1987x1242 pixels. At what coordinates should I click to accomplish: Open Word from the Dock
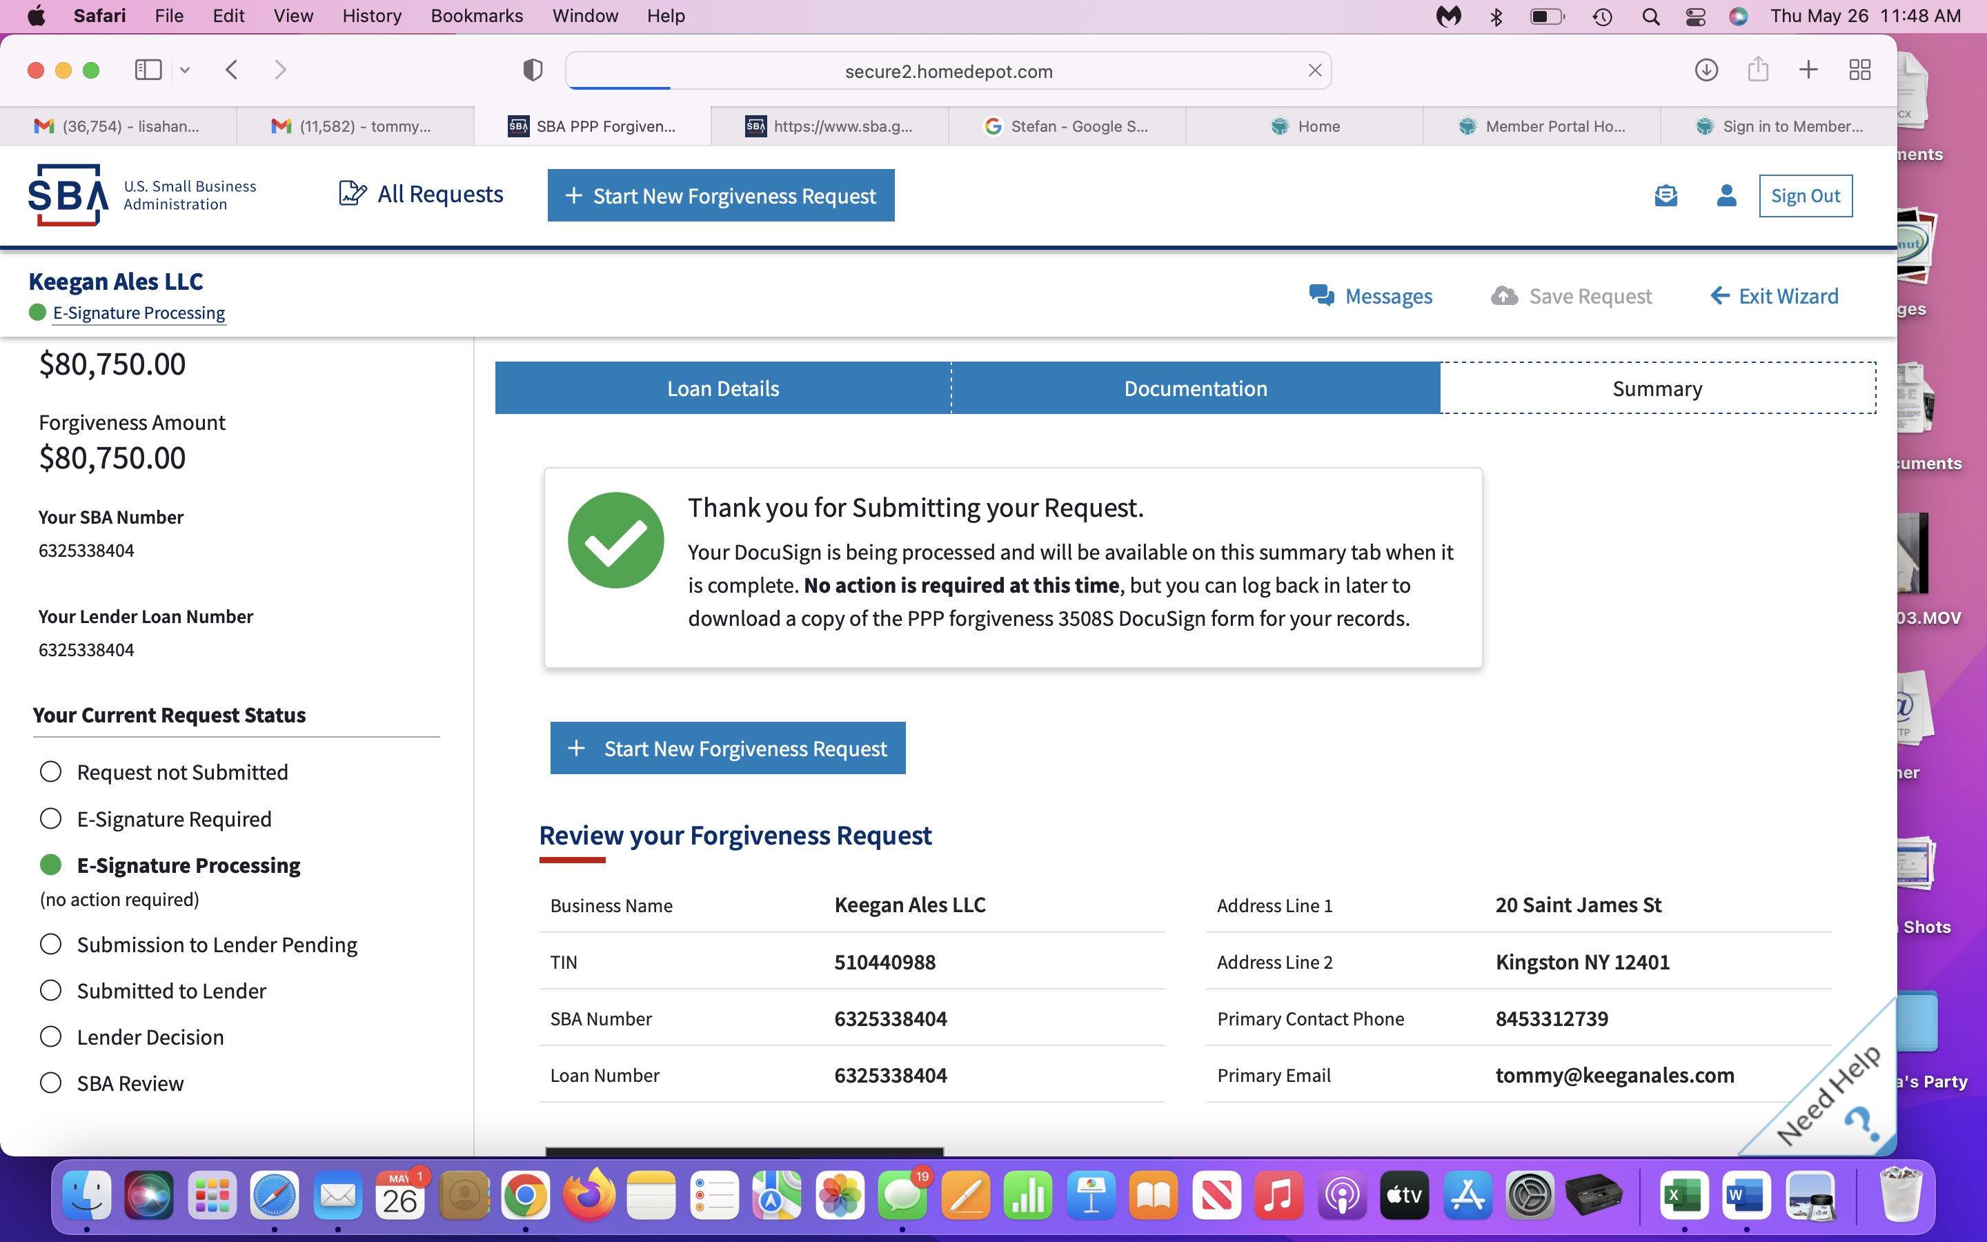(1746, 1195)
